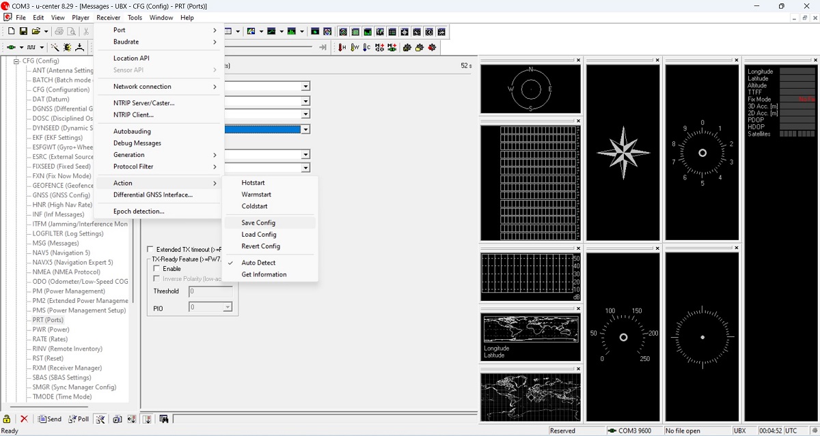
Task: Enable Extended TX timeout checkbox
Action: click(x=151, y=250)
